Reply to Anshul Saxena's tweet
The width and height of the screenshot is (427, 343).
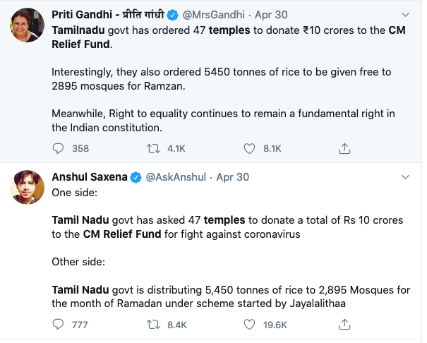point(58,325)
